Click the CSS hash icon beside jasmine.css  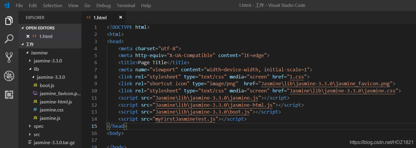[x=35, y=110]
